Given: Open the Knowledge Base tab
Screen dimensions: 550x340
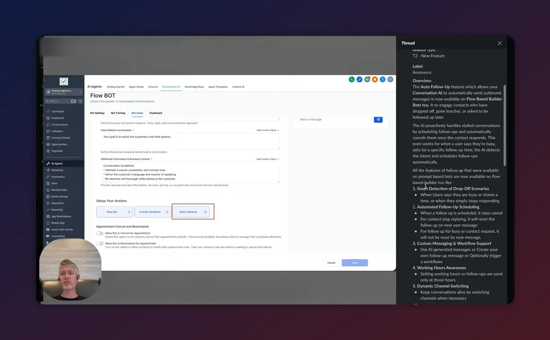Looking at the screenshot, I should 194,87.
